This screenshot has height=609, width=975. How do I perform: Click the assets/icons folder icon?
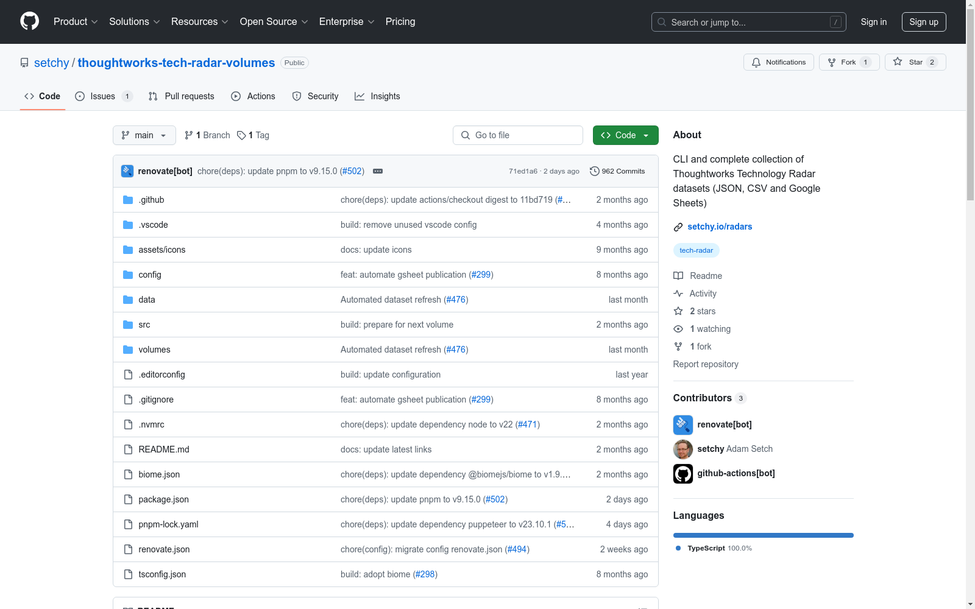(128, 250)
